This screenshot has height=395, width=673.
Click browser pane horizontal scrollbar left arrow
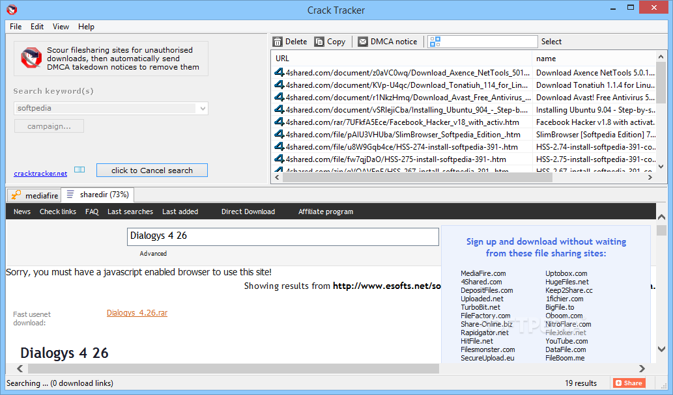(20, 368)
